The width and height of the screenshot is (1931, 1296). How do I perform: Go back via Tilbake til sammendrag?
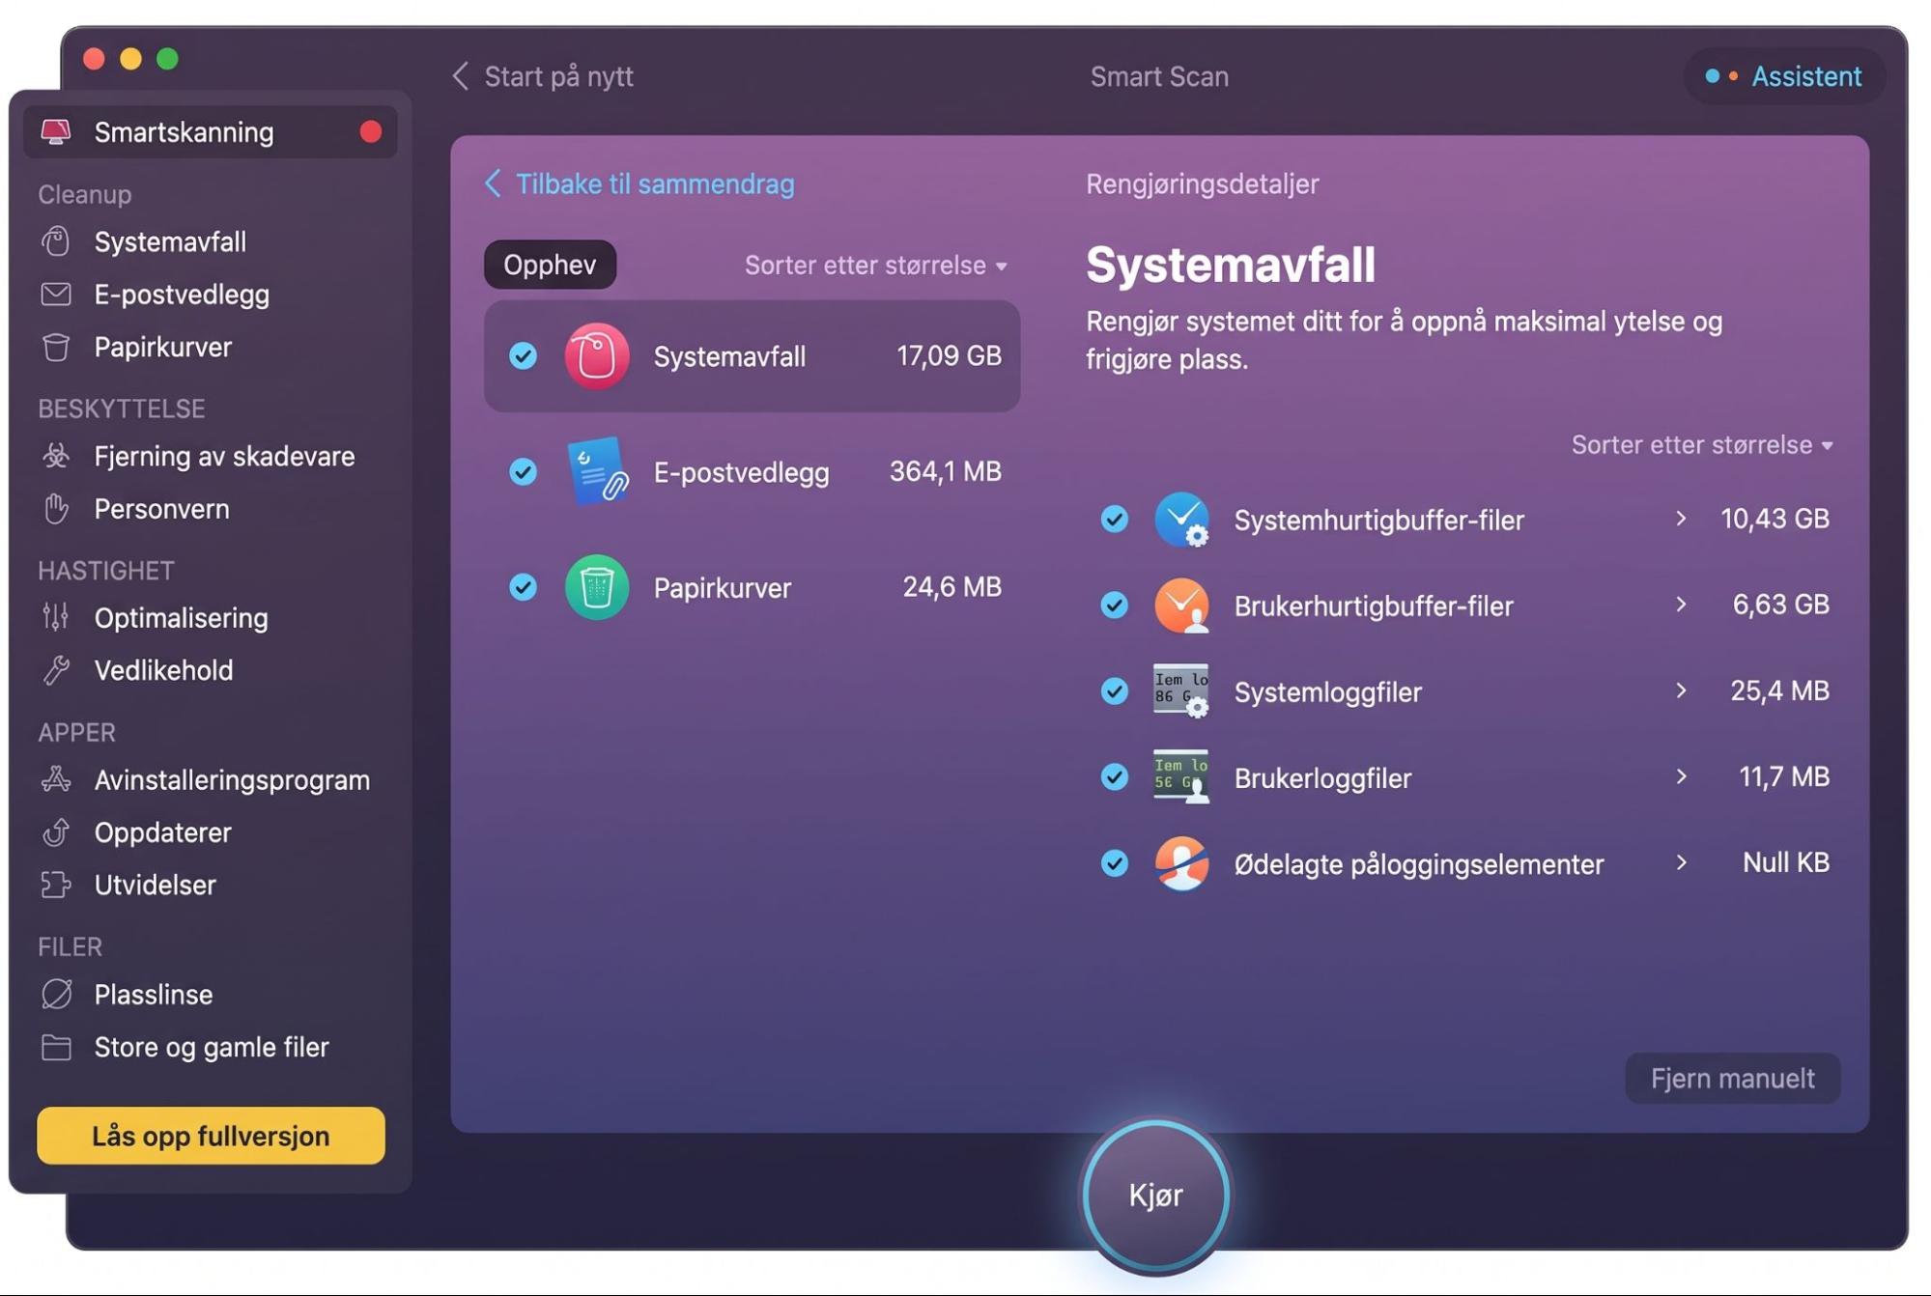pyautogui.click(x=639, y=183)
